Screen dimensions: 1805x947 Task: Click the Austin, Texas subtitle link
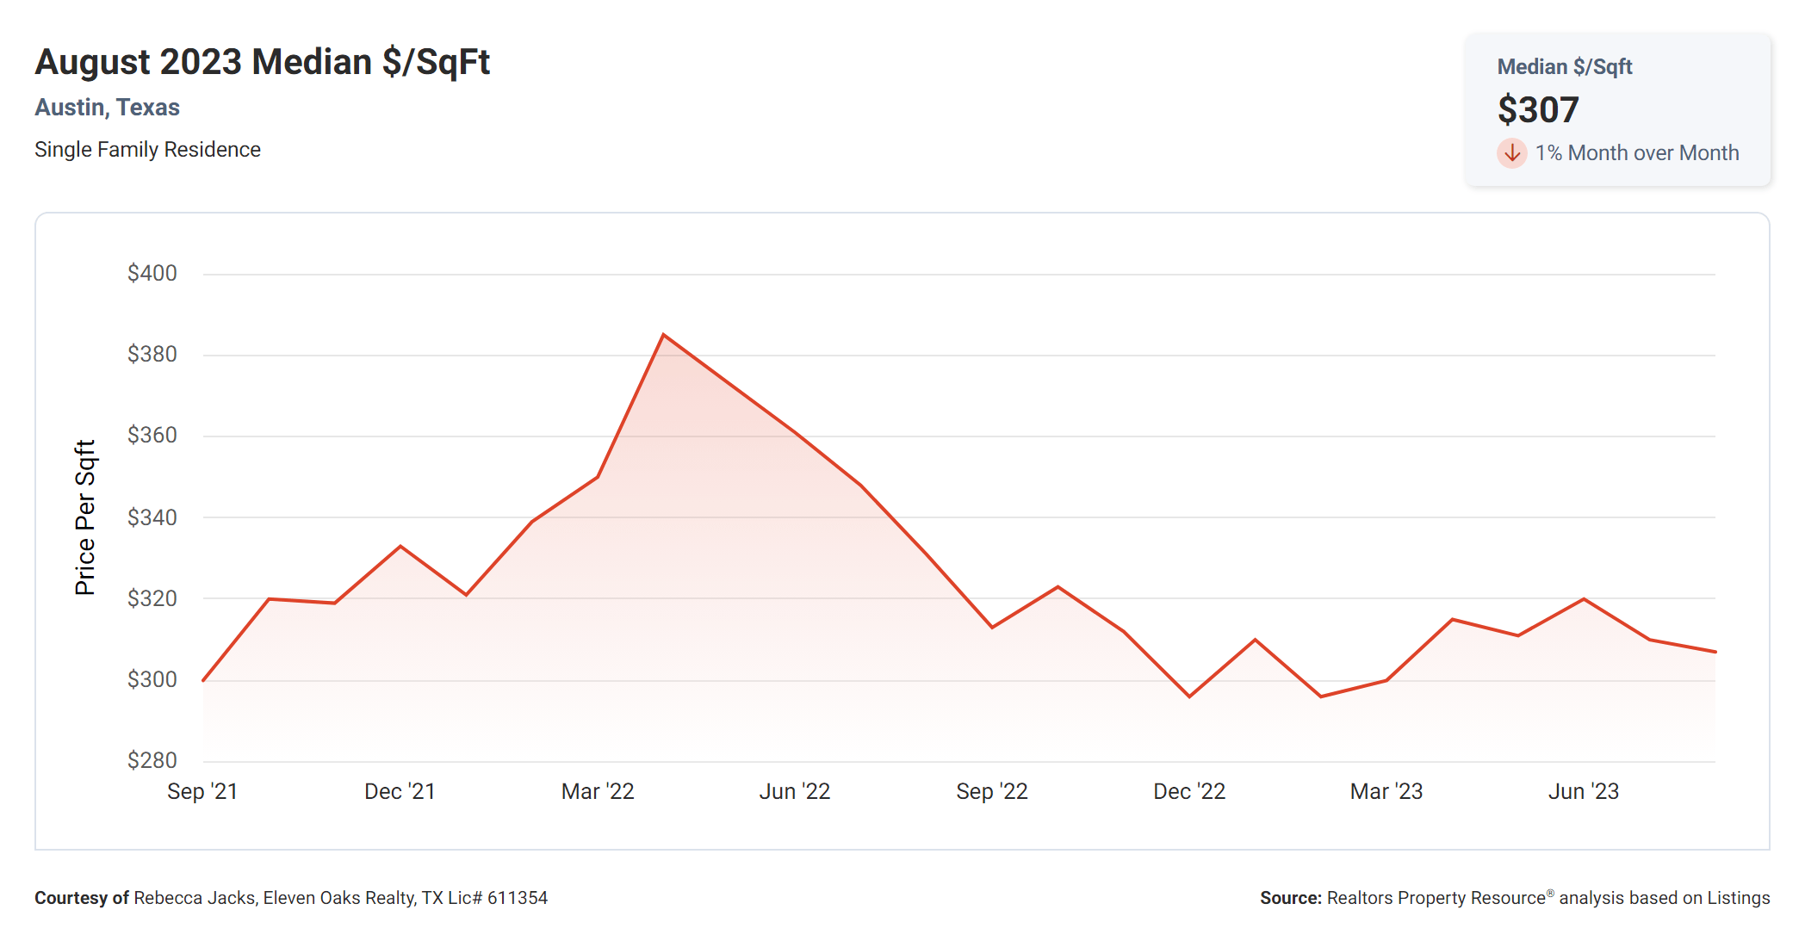[x=107, y=108]
